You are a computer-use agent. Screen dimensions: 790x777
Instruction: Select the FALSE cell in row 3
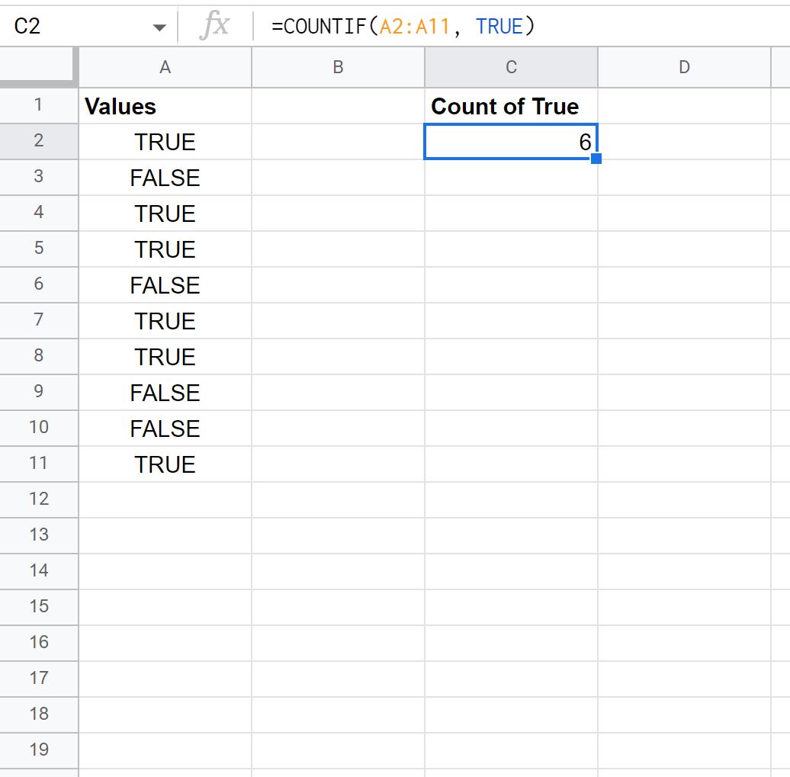[165, 178]
